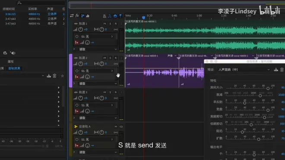Solo 轨道 3 with S button
The width and height of the screenshot is (285, 160).
[110, 92]
